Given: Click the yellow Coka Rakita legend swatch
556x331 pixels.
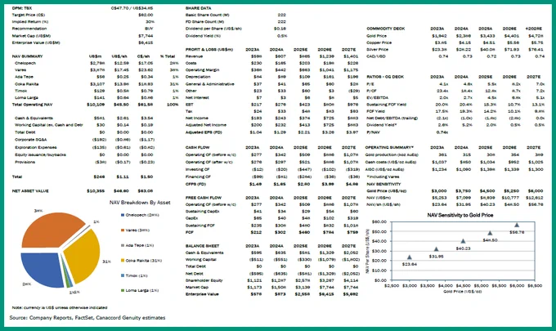Looking at the screenshot, I should pos(123,261).
